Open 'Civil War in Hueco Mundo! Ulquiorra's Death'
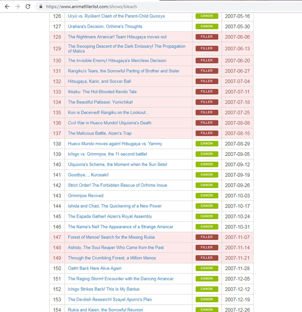The height and width of the screenshot is (312, 302). [109, 123]
